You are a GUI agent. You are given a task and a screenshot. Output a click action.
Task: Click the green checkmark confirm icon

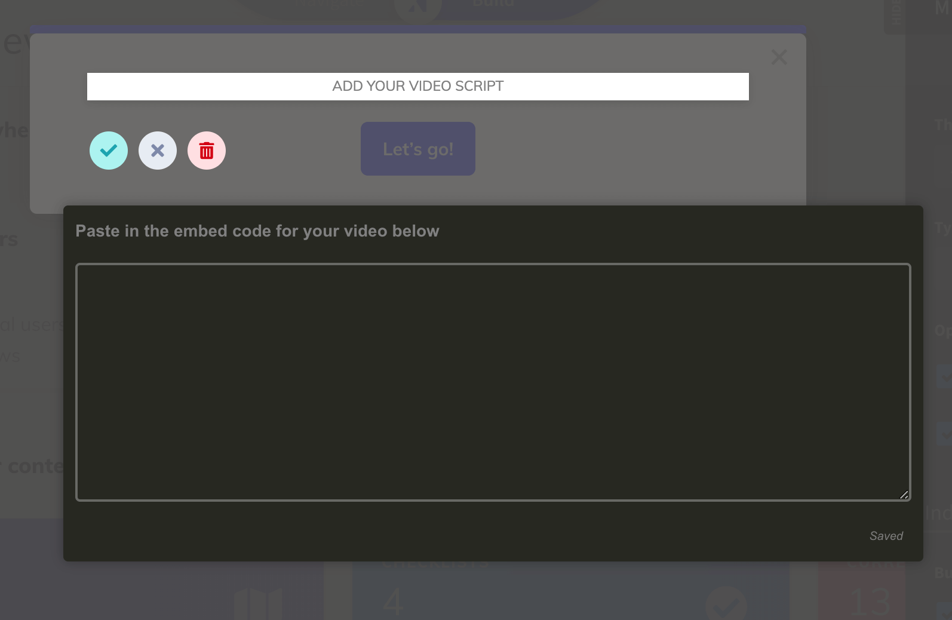tap(109, 151)
